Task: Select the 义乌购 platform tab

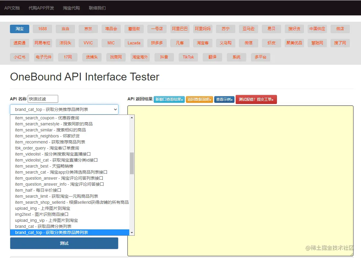Action: (226, 43)
